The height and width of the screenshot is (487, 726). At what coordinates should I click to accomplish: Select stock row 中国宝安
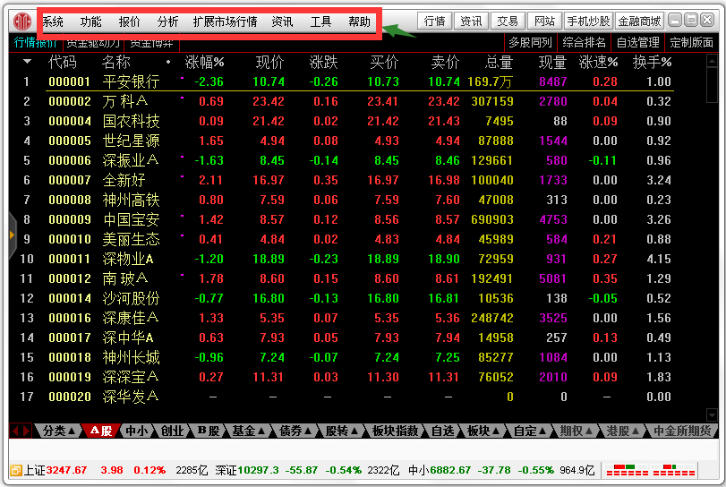(359, 219)
